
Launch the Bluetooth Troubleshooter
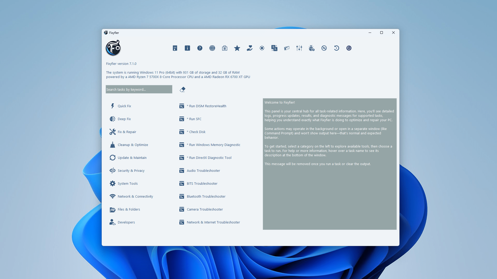click(206, 196)
